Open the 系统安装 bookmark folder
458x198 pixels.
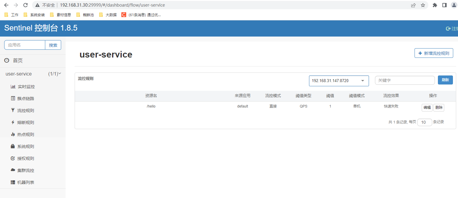point(34,15)
